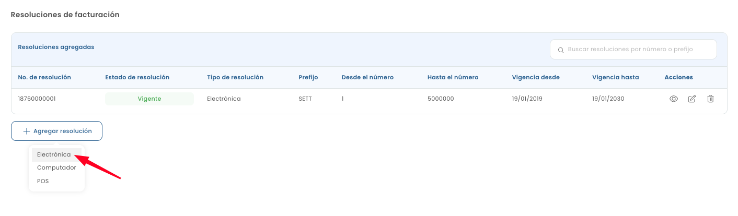Click the plus icon on Agregar resolución
The width and height of the screenshot is (738, 216).
(x=27, y=131)
